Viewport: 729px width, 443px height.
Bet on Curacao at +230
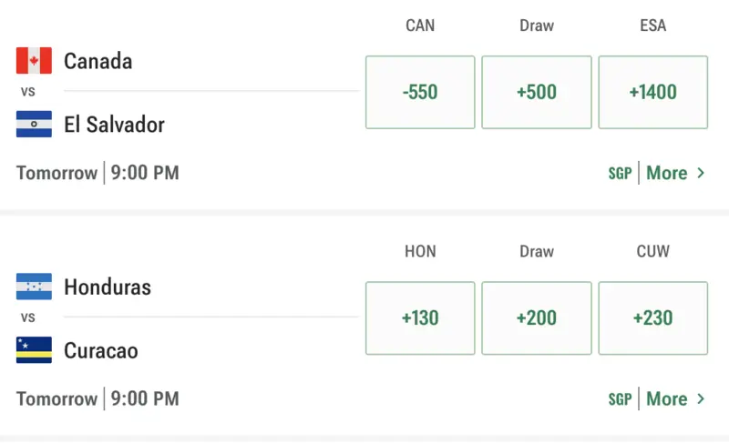click(652, 317)
